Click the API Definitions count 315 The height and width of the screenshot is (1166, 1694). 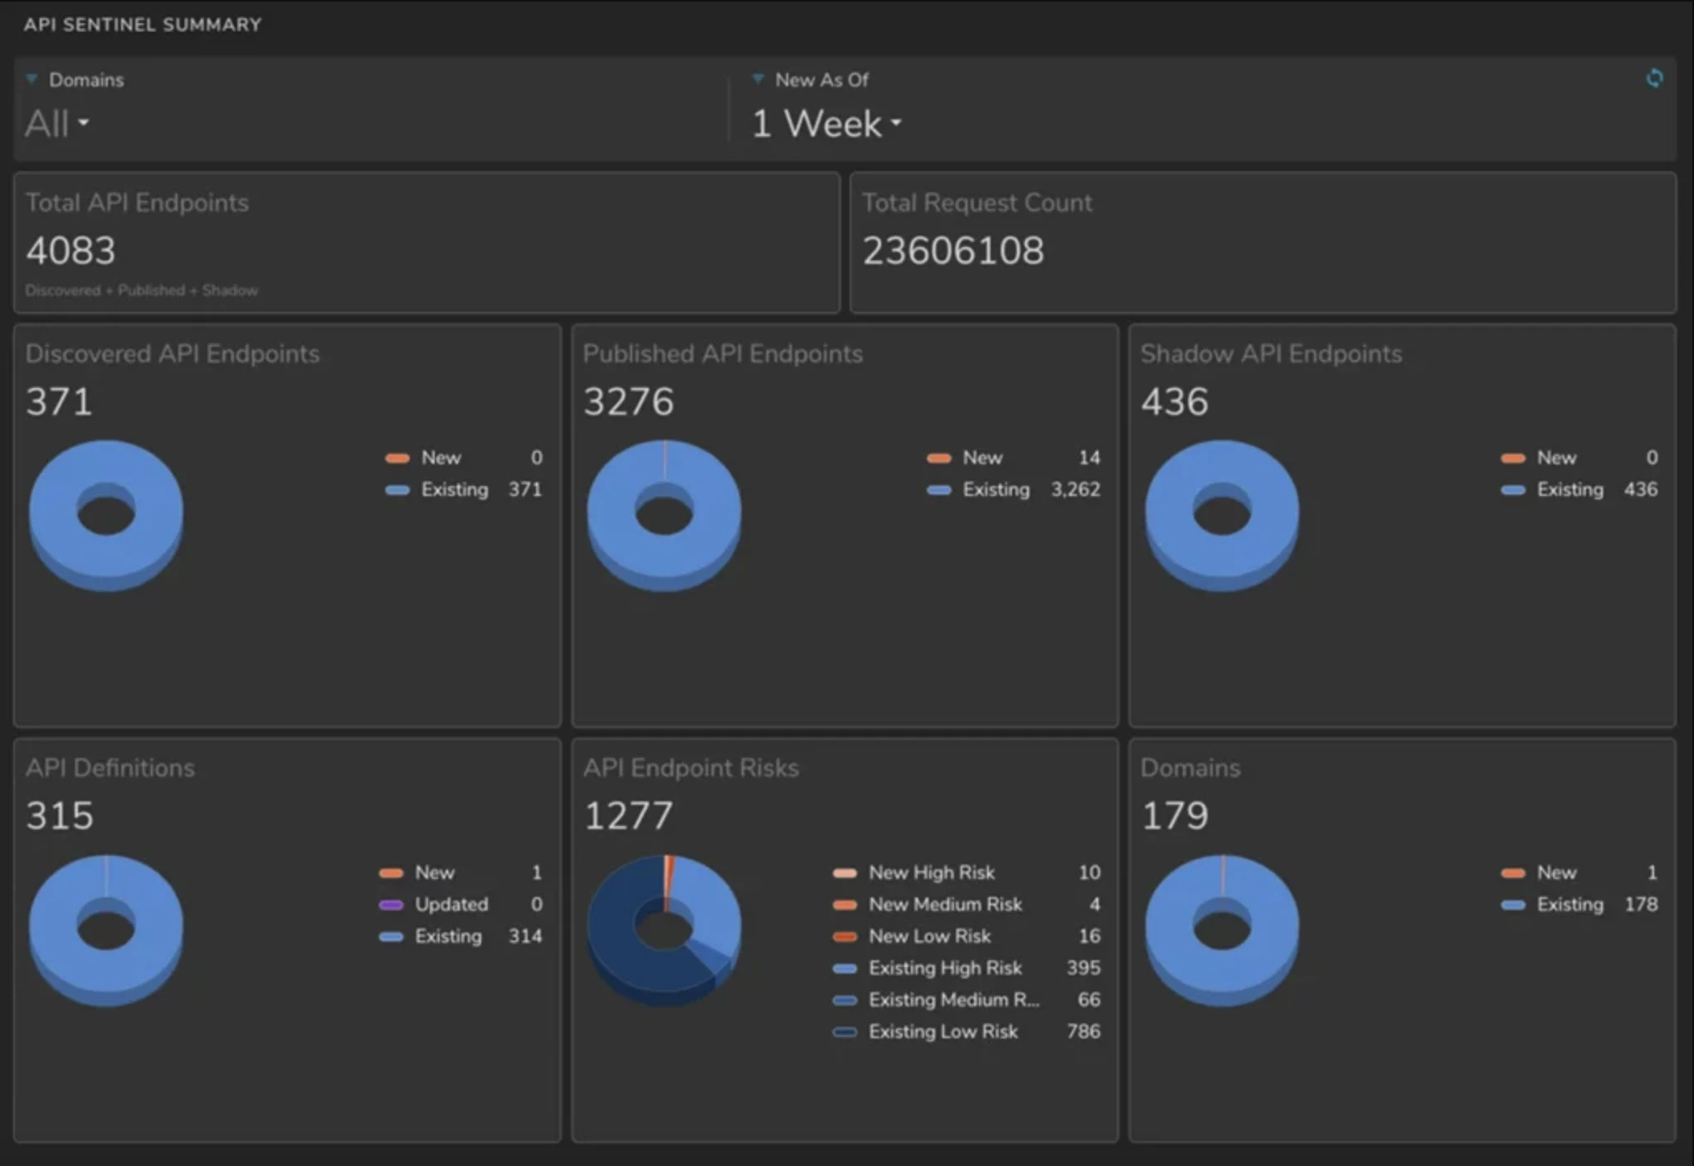[60, 815]
